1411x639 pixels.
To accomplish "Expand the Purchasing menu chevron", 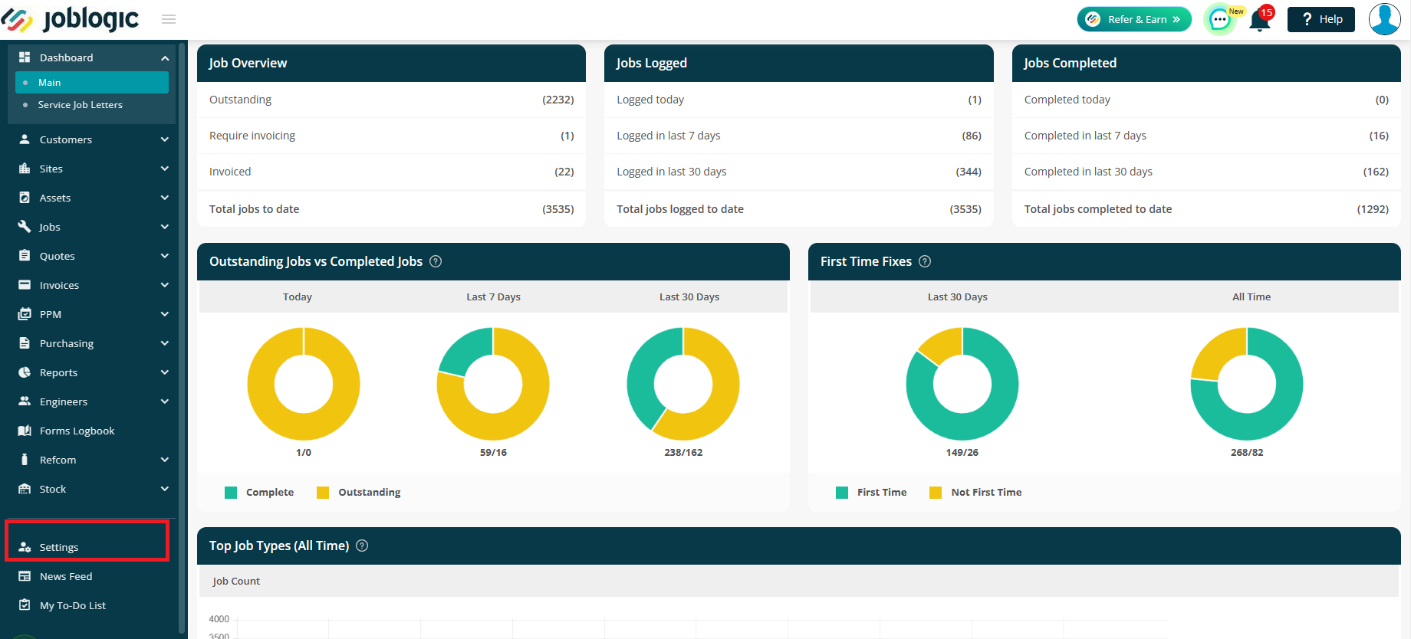I will pyautogui.click(x=165, y=343).
